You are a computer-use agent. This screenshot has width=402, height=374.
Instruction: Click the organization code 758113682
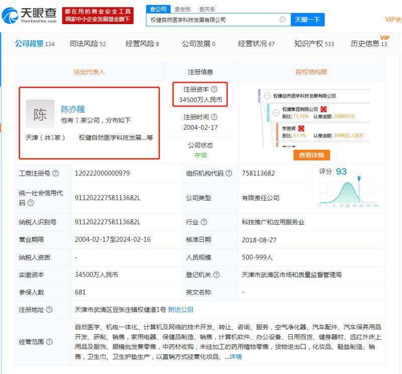pos(258,173)
